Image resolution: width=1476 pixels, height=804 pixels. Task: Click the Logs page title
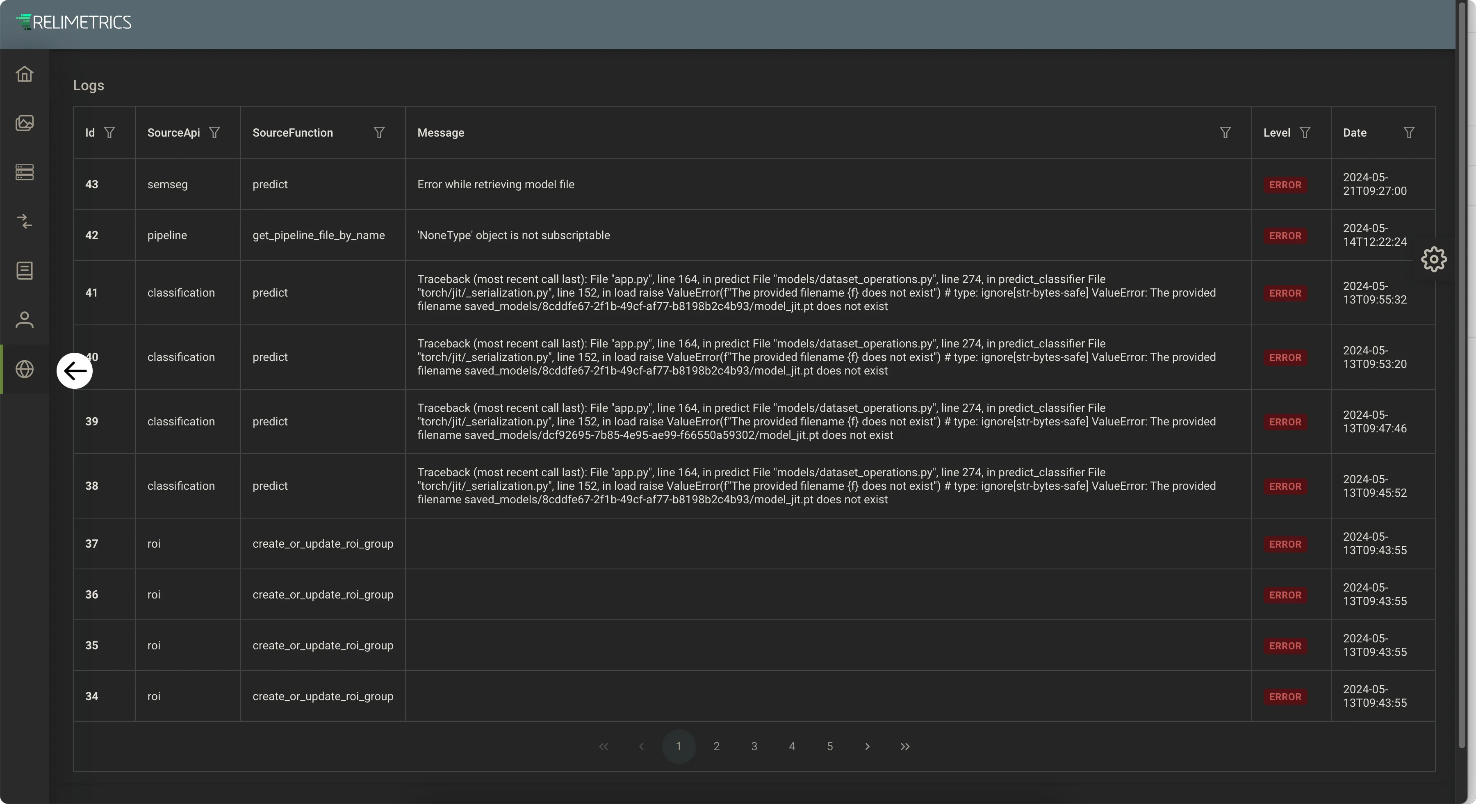[88, 85]
